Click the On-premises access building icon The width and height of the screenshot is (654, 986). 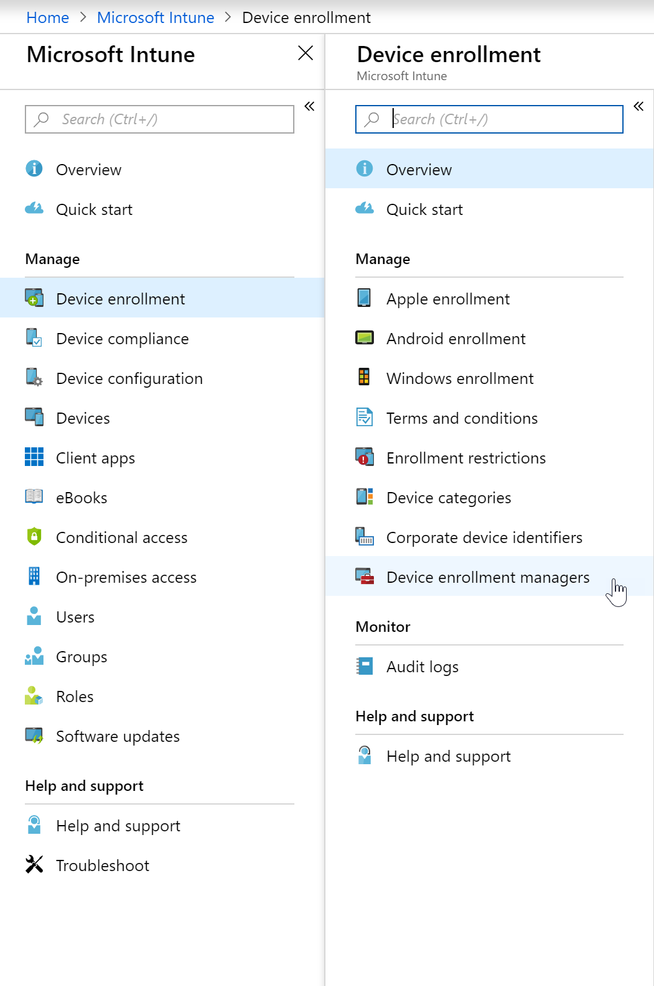[x=34, y=576]
